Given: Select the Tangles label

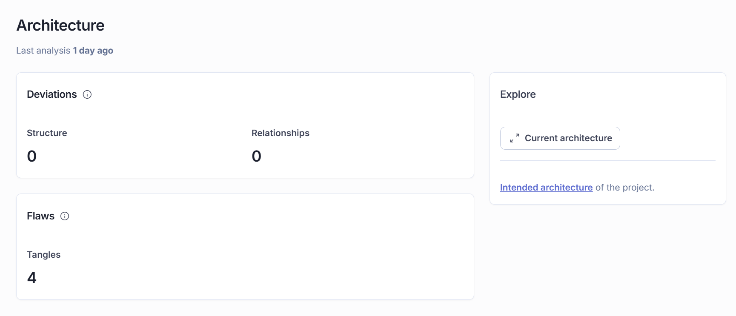Looking at the screenshot, I should pyautogui.click(x=43, y=255).
